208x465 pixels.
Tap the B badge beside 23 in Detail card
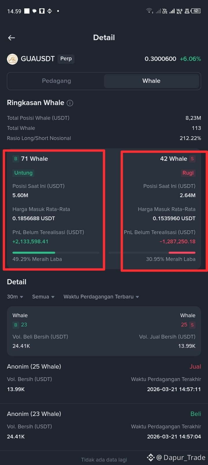click(x=16, y=325)
